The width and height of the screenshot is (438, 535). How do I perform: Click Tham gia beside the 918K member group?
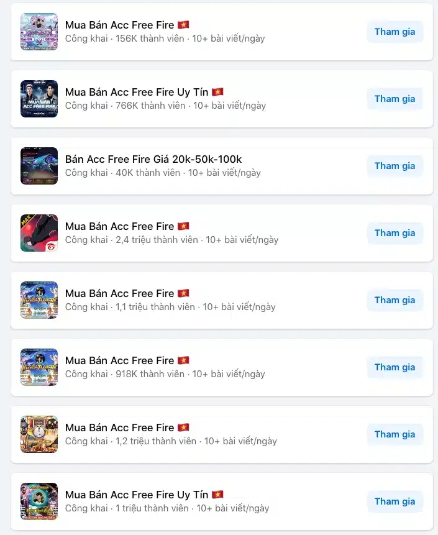pyautogui.click(x=395, y=367)
